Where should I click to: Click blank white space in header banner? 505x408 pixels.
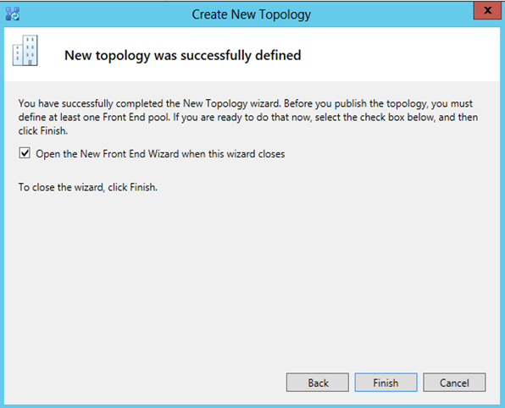pos(402,55)
